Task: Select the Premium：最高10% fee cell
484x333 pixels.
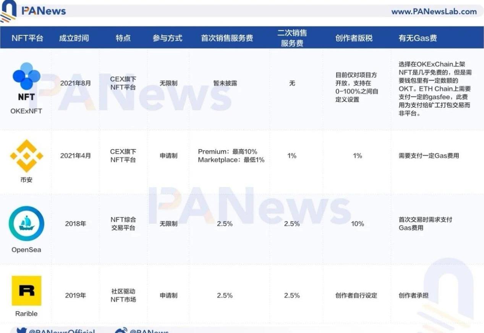Action: [x=227, y=152]
